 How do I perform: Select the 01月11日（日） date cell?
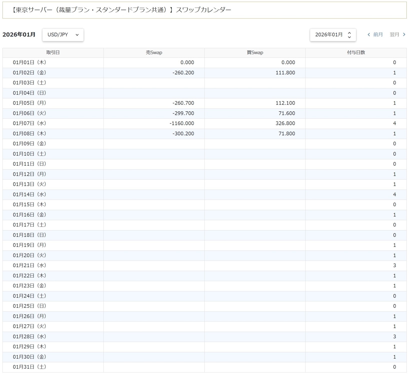53,164
